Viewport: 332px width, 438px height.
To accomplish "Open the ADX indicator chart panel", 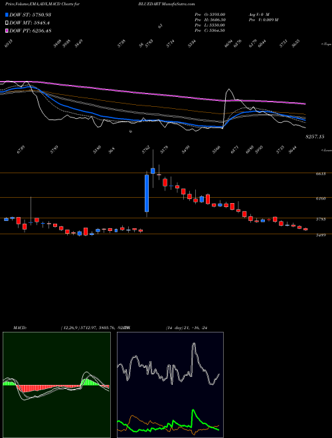I will point(170,385).
